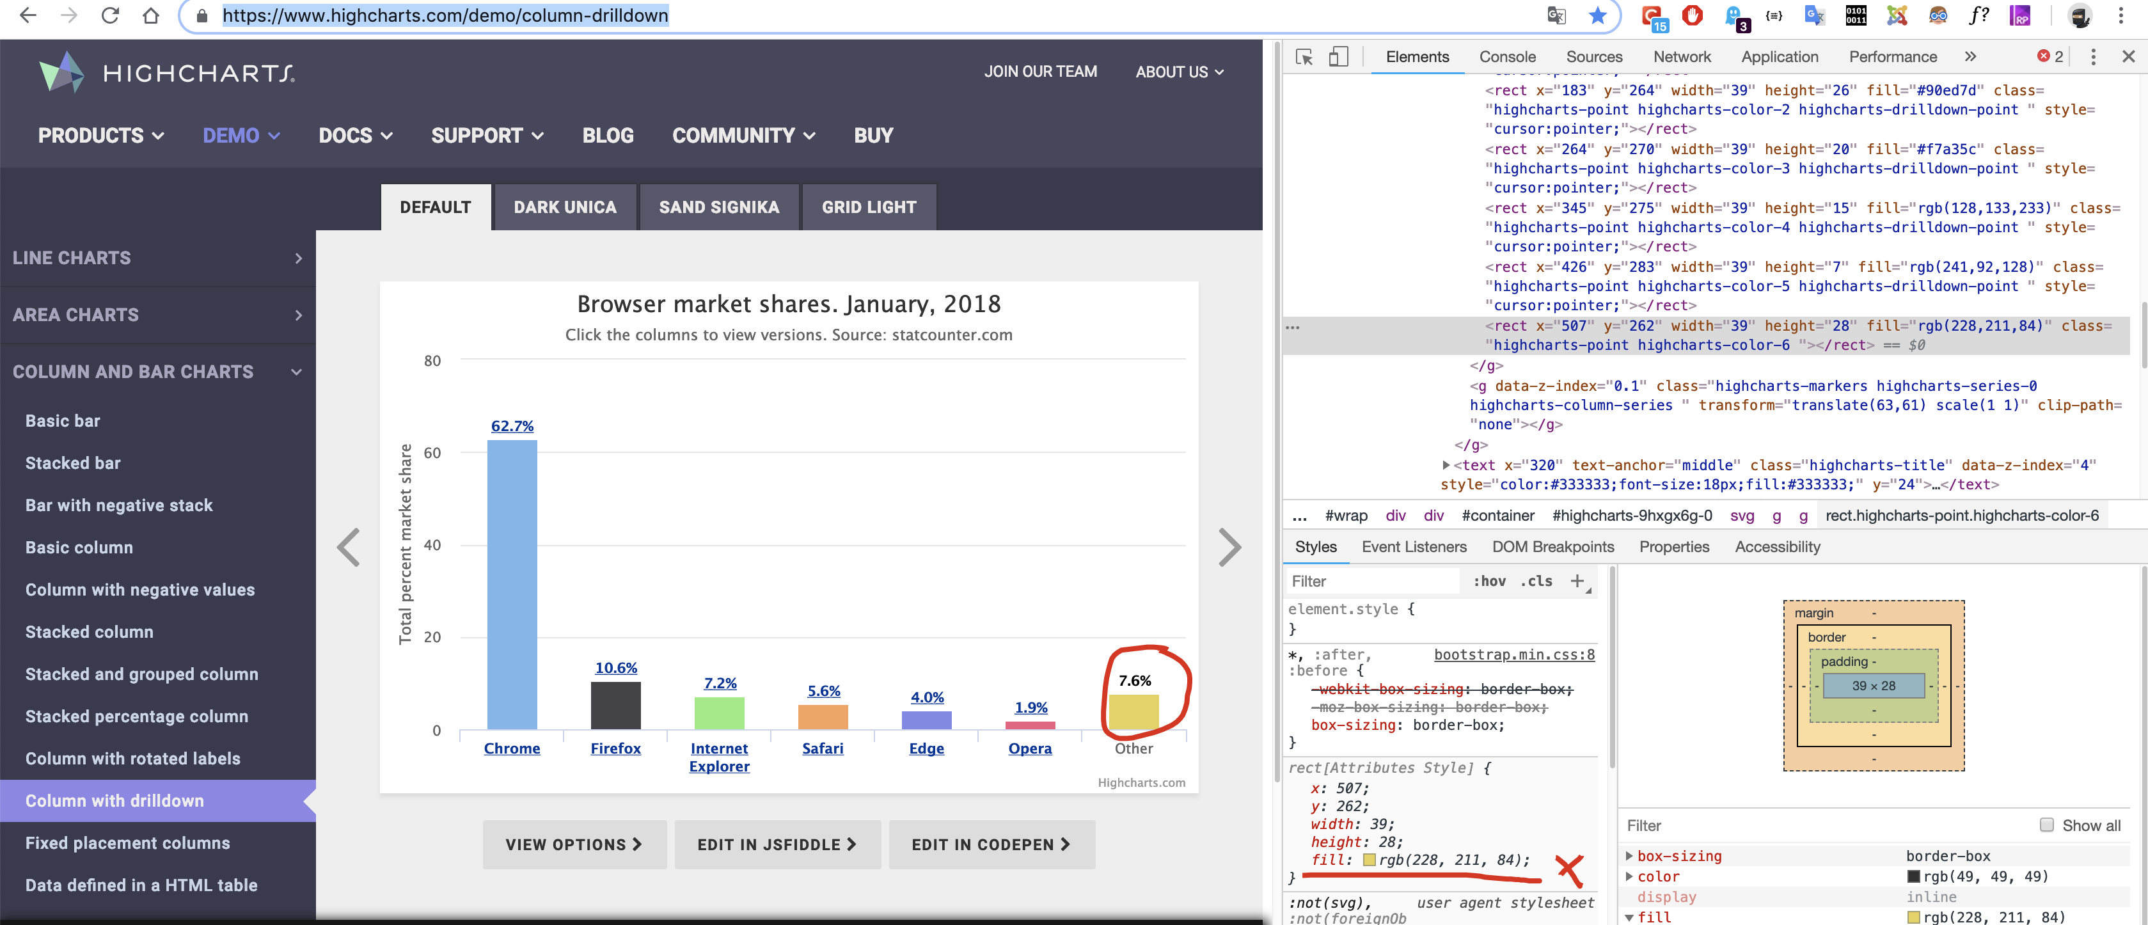Click the f? font finder extension

tap(1978, 15)
